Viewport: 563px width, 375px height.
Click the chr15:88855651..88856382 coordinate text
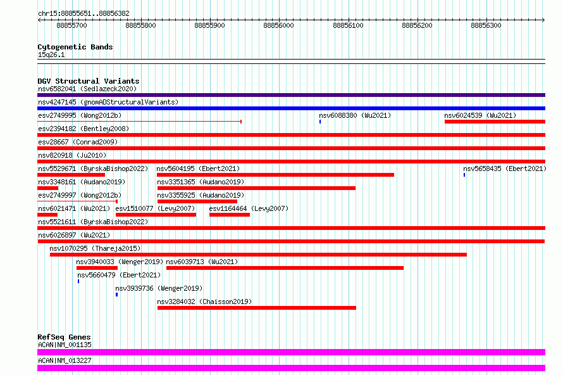click(x=84, y=14)
